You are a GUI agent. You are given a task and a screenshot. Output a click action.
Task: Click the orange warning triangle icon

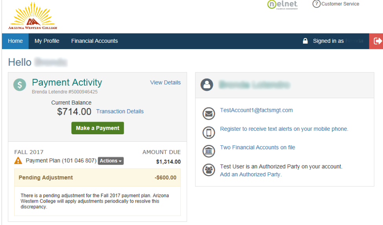pyautogui.click(x=18, y=161)
